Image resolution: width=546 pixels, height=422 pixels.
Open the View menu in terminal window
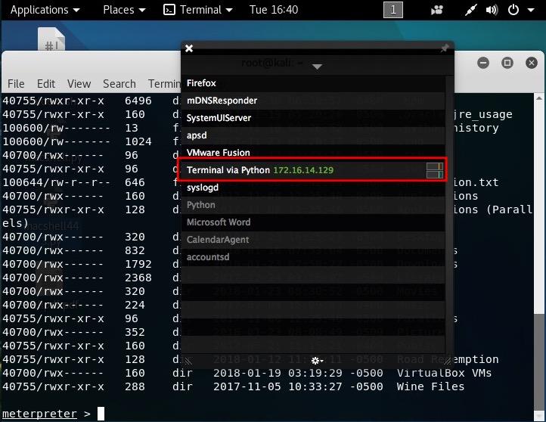pos(79,84)
